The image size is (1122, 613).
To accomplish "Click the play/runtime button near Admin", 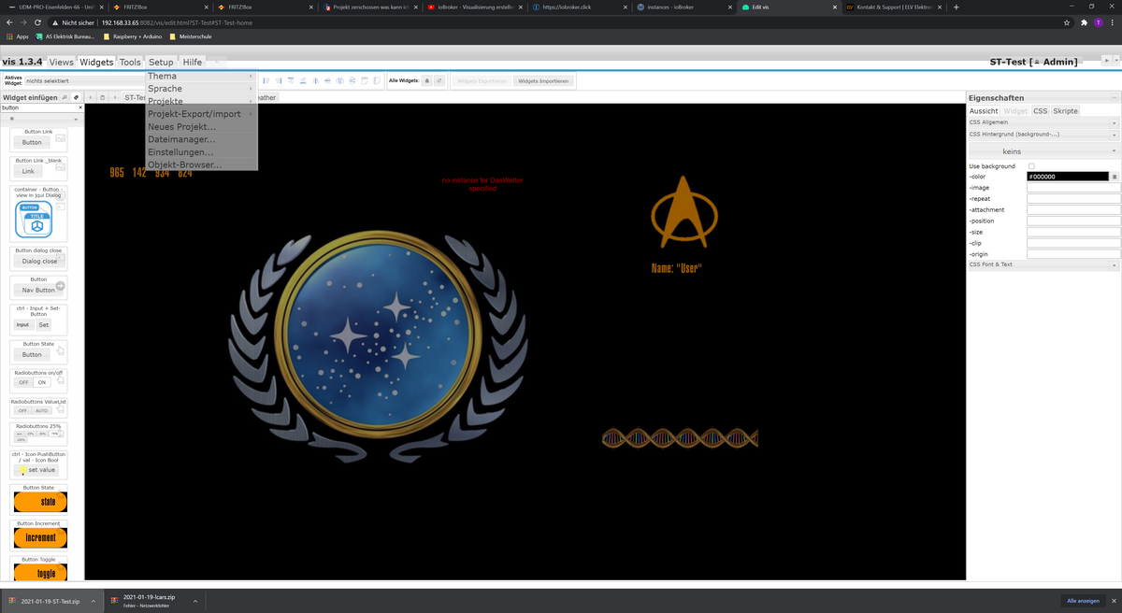I will 1105,60.
